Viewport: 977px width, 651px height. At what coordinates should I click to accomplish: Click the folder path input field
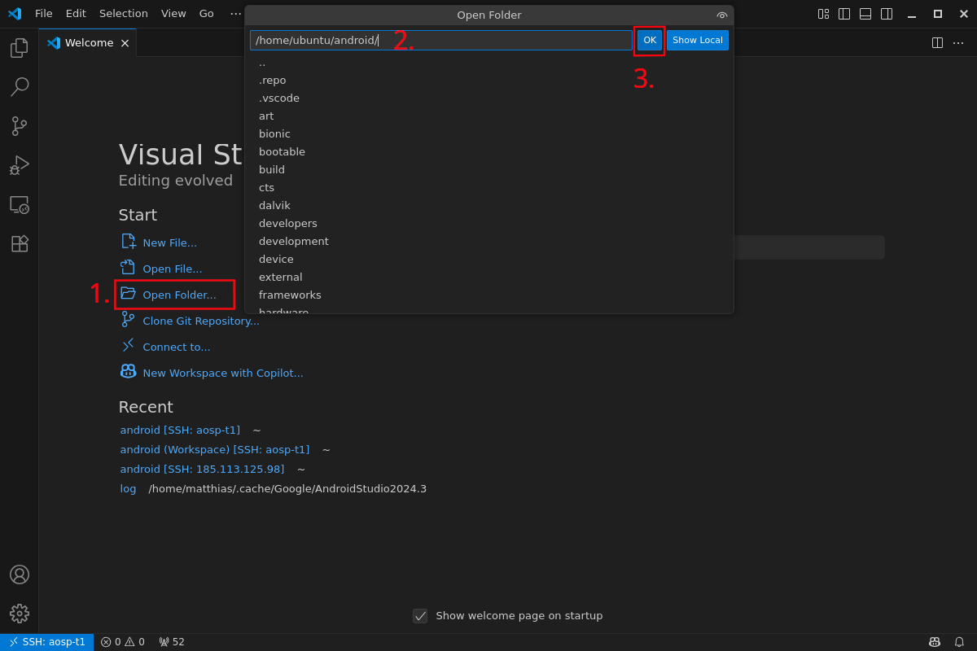click(440, 41)
